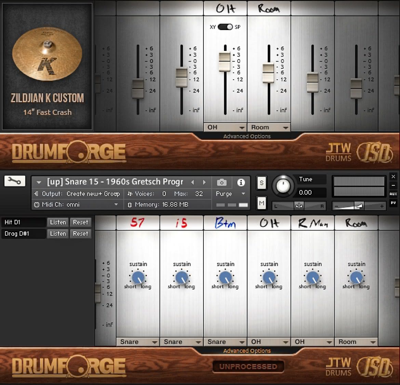This screenshot has height=385, width=400.
Task: Open the cymbal Room output dropdown
Action: (x=269, y=127)
